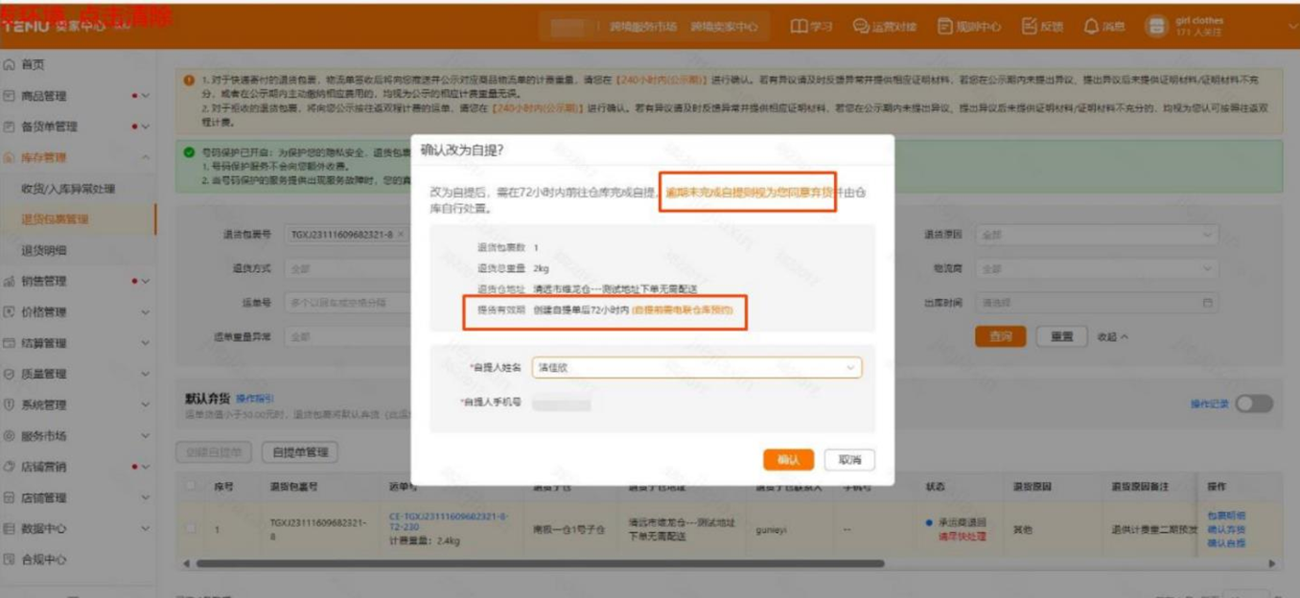Click the 学习 book icon in header

(x=799, y=27)
